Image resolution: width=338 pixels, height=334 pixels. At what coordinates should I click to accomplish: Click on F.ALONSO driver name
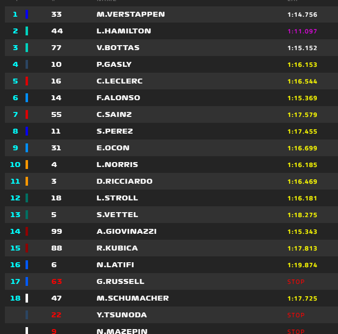[118, 98]
